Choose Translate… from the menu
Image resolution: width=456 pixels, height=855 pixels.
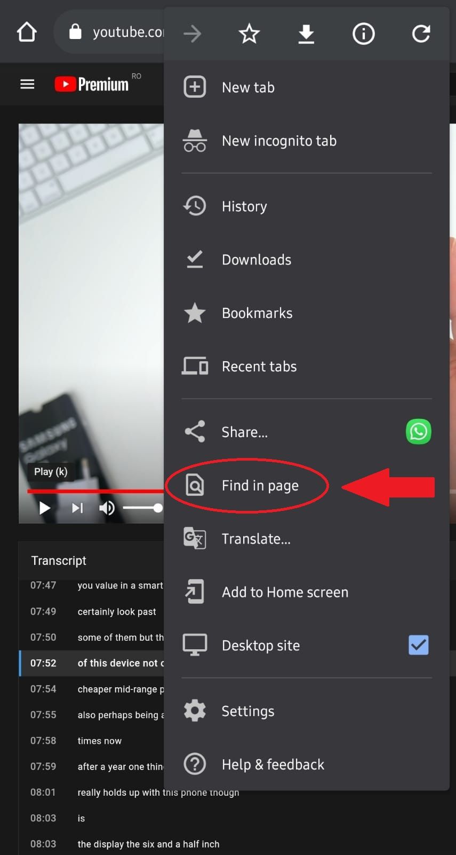click(255, 539)
